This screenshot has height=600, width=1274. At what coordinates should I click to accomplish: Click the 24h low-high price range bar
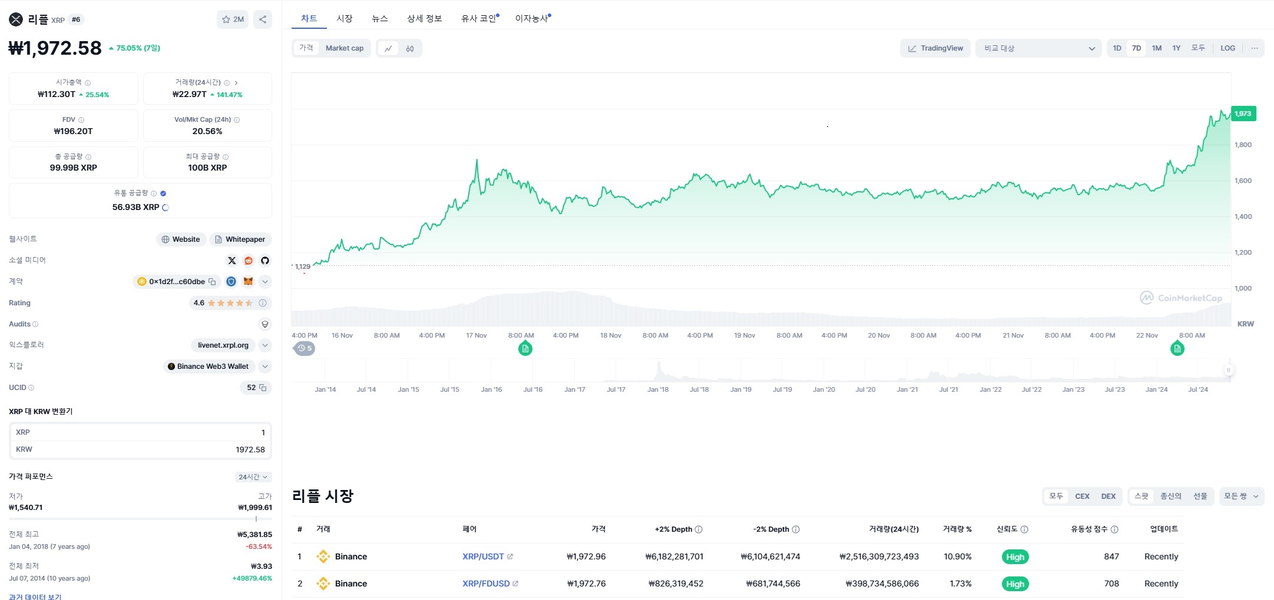coord(140,519)
